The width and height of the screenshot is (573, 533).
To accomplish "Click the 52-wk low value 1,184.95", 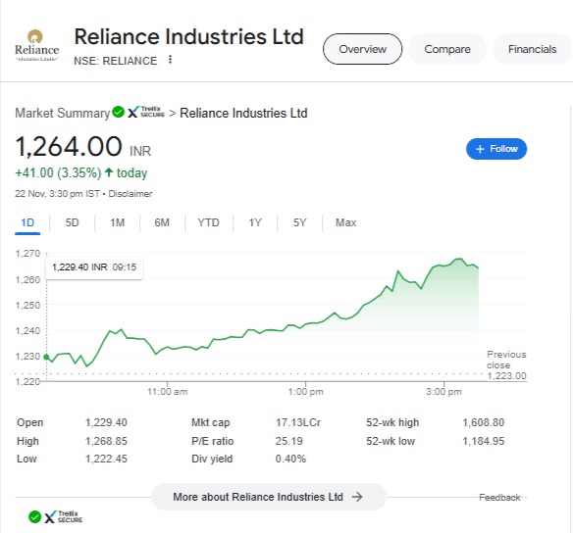I will tap(484, 441).
